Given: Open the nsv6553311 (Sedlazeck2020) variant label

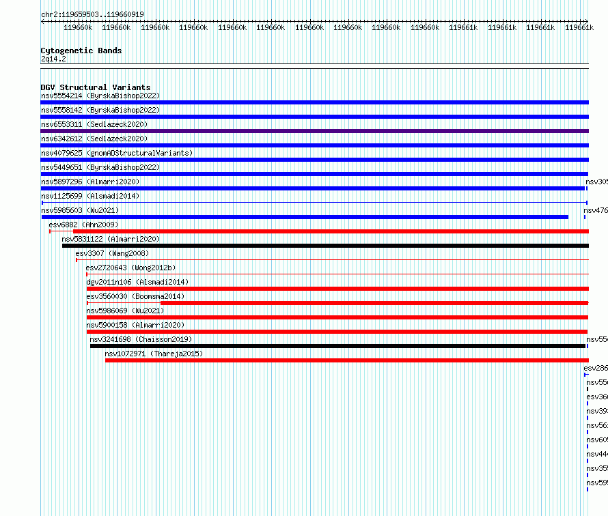Looking at the screenshot, I should pyautogui.click(x=94, y=124).
